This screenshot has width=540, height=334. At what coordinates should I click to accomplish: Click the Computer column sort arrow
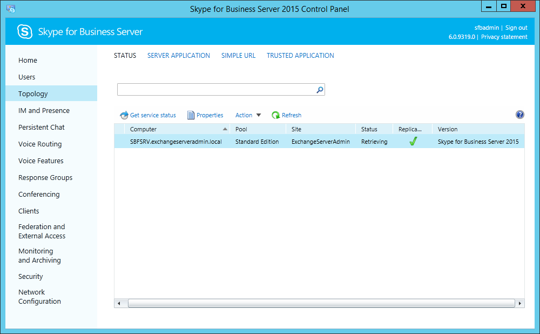coord(225,129)
